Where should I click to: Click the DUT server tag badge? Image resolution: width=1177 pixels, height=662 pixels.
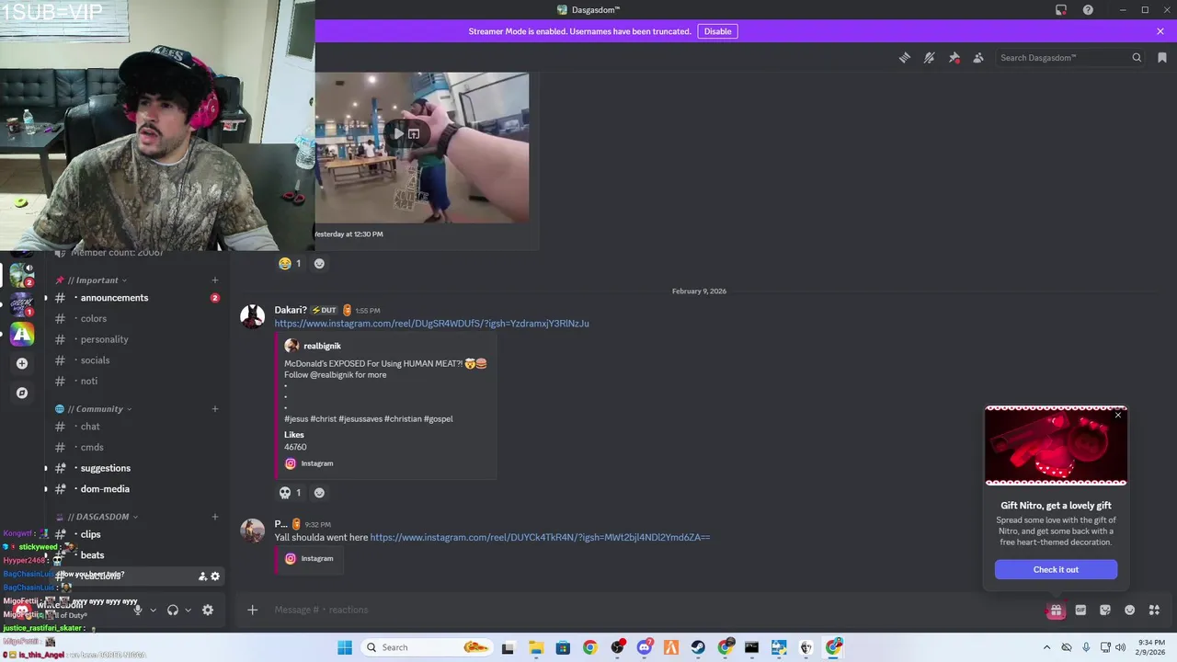(x=325, y=310)
